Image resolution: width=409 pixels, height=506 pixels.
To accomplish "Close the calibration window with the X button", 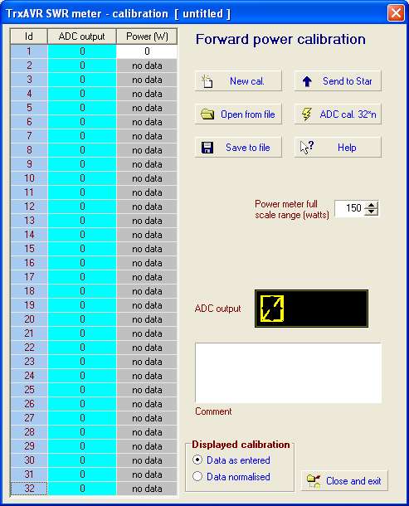I will coord(396,13).
